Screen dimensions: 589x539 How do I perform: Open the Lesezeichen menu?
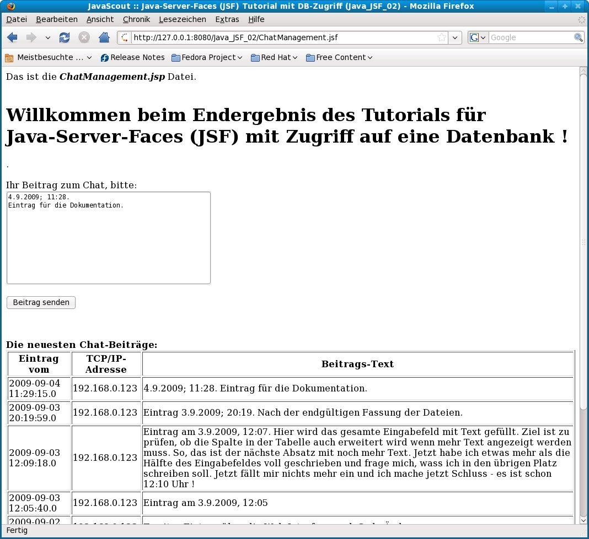pyautogui.click(x=182, y=19)
